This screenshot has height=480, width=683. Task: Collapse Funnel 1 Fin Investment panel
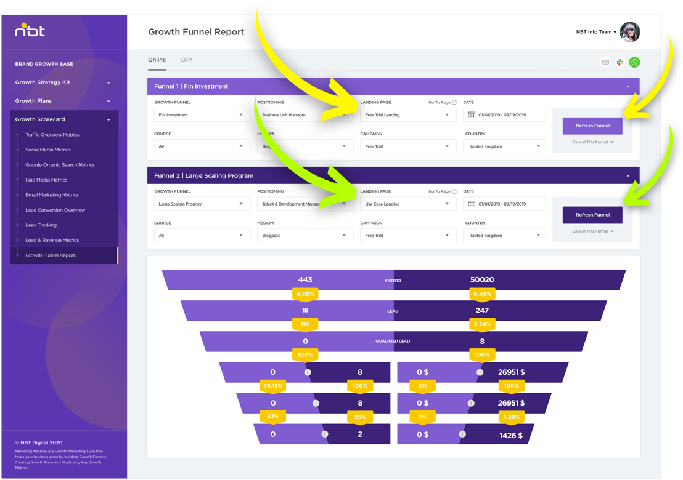pos(628,87)
